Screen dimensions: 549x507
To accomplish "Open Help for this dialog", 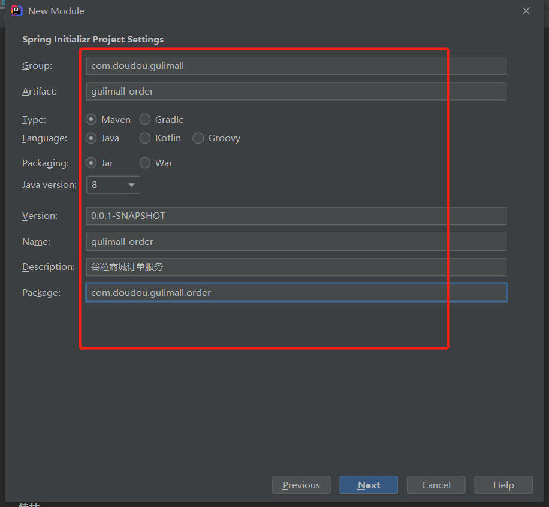I will tap(503, 485).
